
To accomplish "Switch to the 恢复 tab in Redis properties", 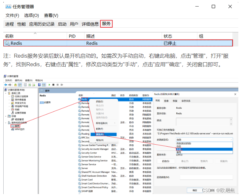I will coord(175,101).
